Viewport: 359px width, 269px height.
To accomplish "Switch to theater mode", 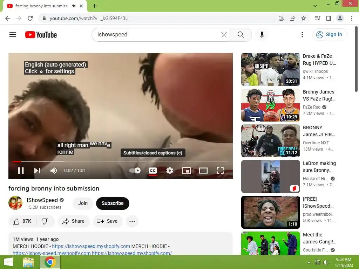I will pos(203,171).
